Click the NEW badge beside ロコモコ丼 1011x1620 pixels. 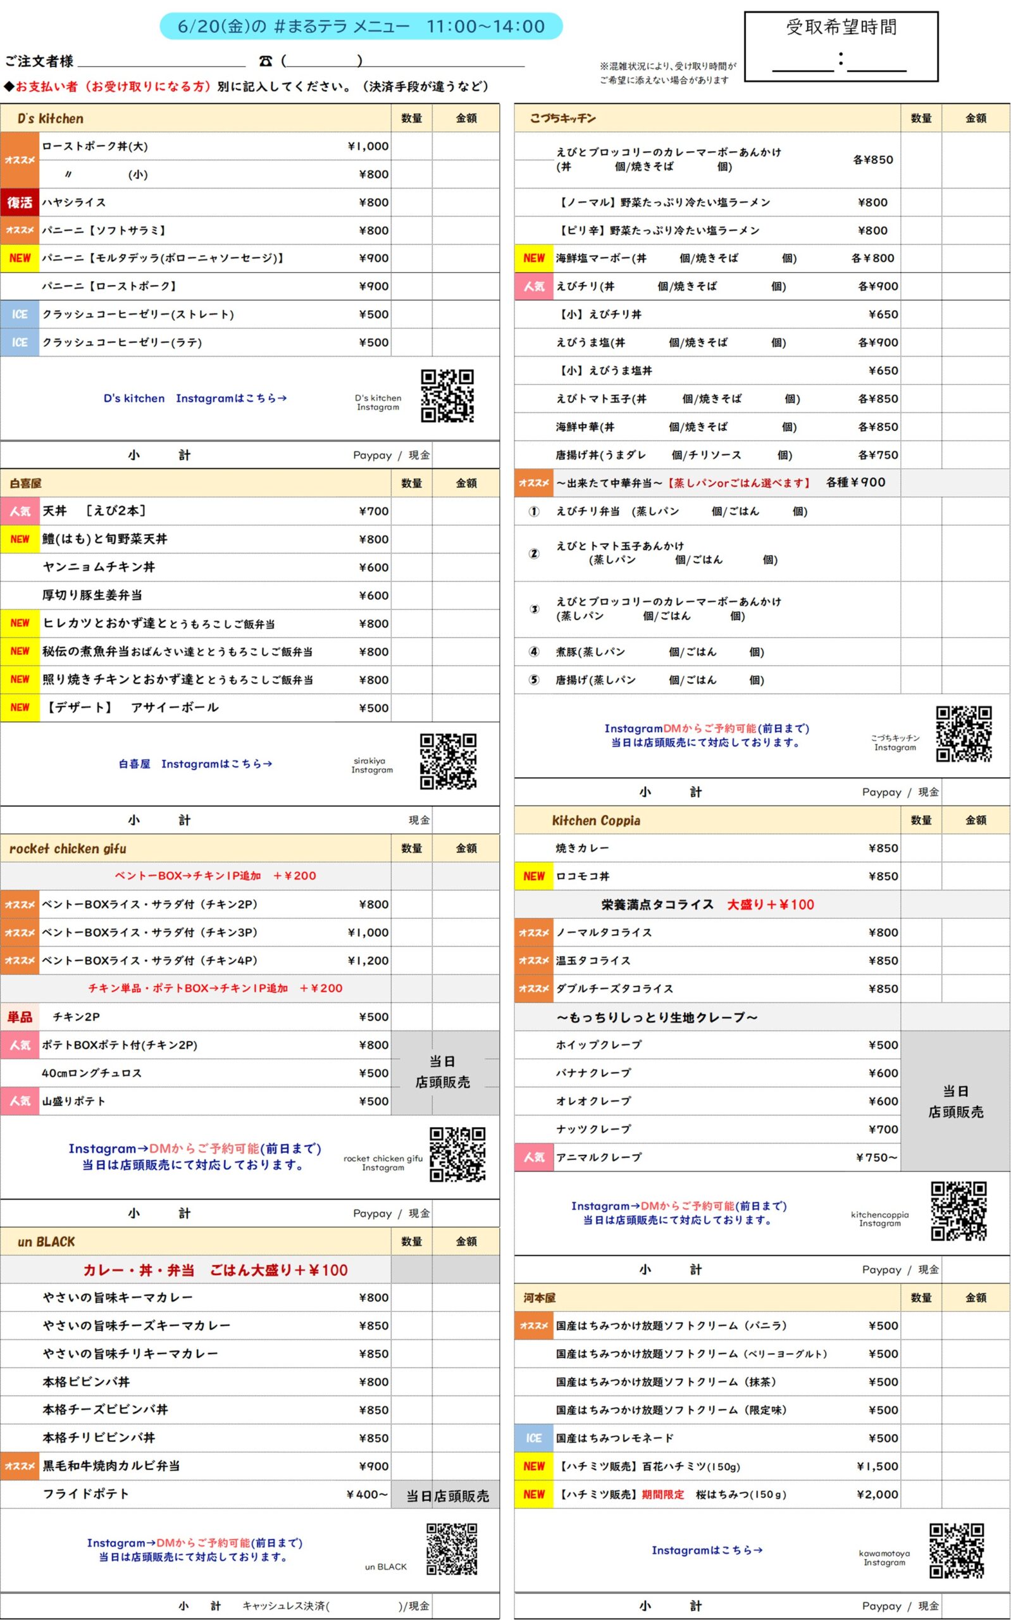(533, 876)
